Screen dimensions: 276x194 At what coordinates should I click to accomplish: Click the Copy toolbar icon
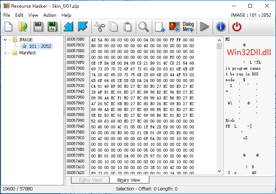[x=113, y=26]
